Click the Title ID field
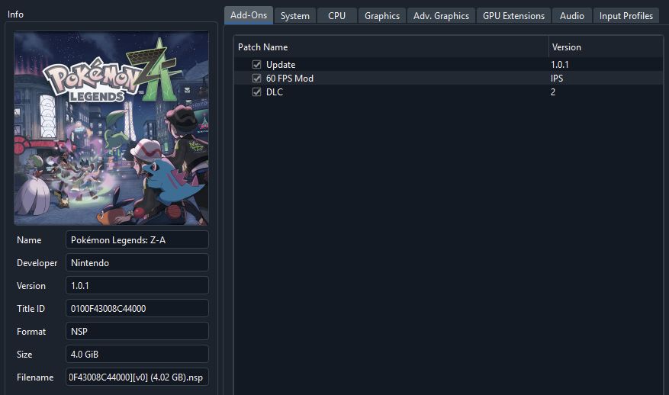Image resolution: width=669 pixels, height=395 pixels. point(137,308)
